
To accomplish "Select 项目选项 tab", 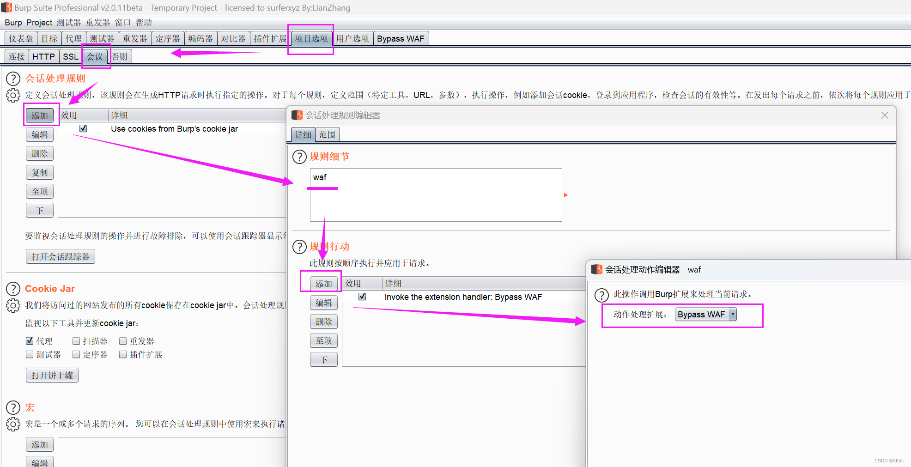I will click(x=311, y=38).
